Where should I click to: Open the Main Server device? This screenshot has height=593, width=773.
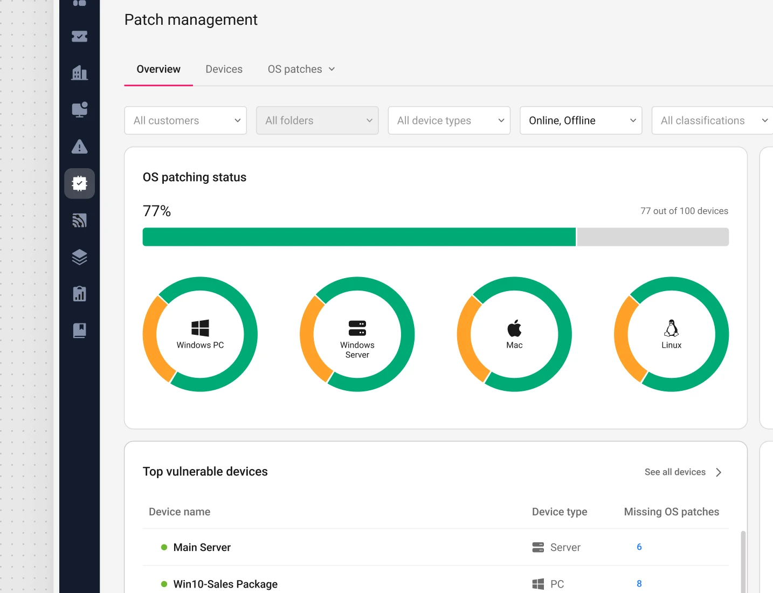coord(202,547)
